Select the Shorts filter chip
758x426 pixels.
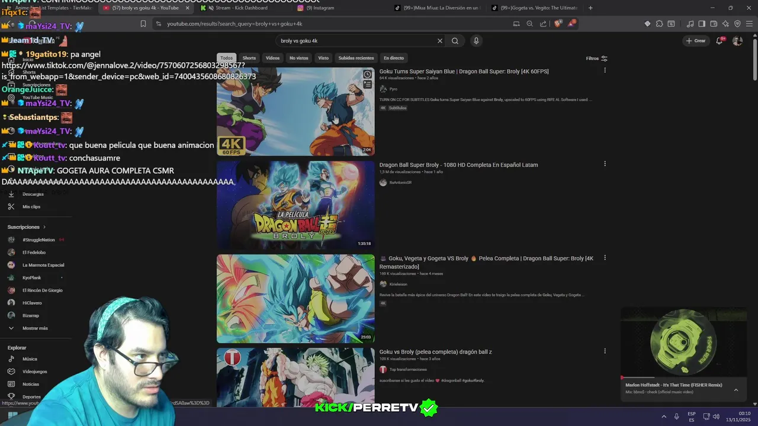pyautogui.click(x=249, y=58)
